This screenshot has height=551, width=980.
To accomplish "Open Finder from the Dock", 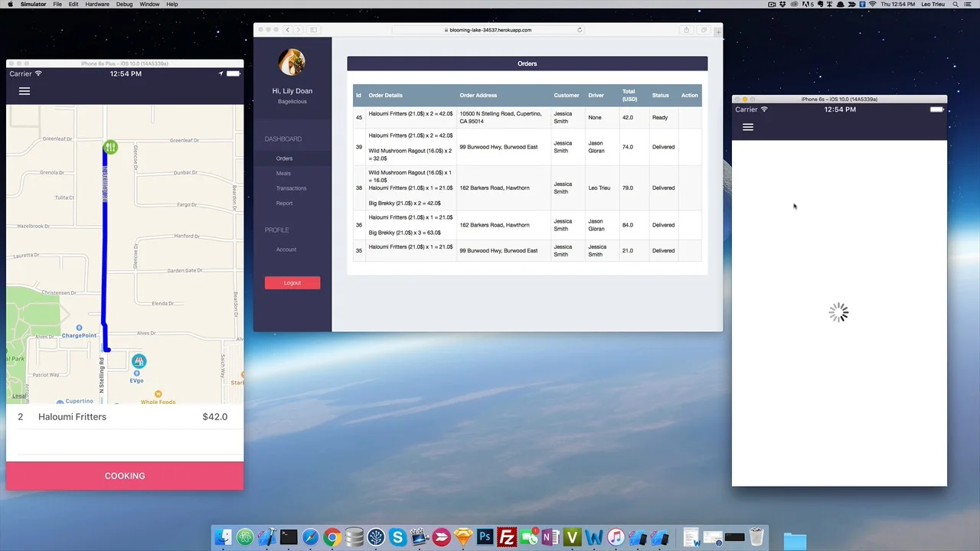I will click(224, 537).
